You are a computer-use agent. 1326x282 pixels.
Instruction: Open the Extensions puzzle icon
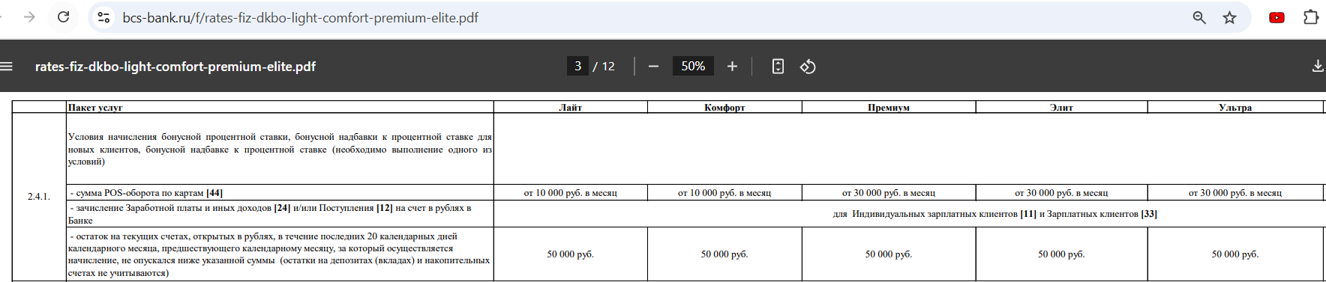click(1311, 17)
